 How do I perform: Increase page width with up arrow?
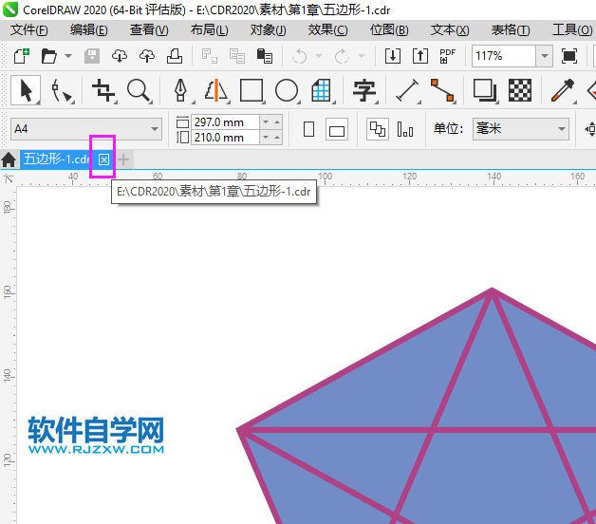pyautogui.click(x=277, y=122)
